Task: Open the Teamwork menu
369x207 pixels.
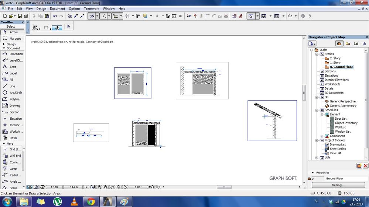Action: tap(92, 9)
